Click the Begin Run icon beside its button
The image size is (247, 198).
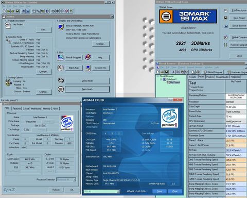[x=60, y=68]
